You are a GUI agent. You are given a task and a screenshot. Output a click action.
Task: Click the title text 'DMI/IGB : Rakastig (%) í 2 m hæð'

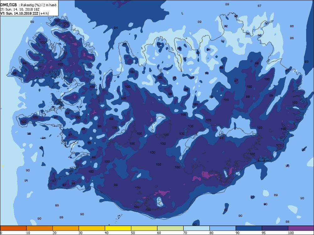(29, 5)
